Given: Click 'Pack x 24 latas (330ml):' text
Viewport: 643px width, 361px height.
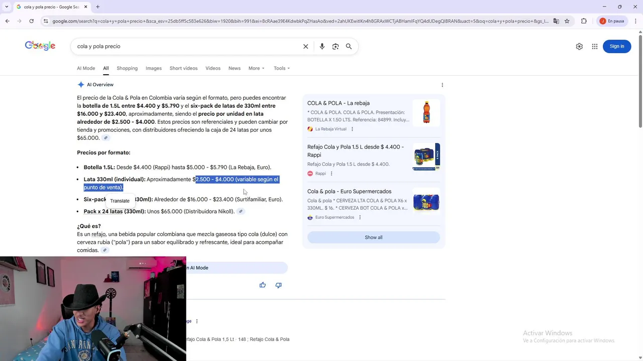Looking at the screenshot, I should tap(115, 212).
